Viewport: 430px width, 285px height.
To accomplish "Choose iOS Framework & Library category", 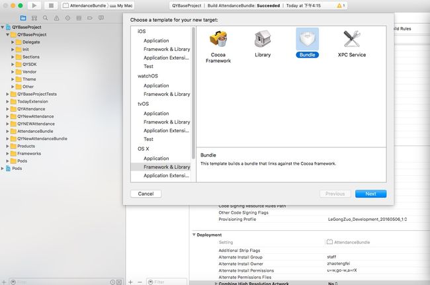I will click(167, 49).
